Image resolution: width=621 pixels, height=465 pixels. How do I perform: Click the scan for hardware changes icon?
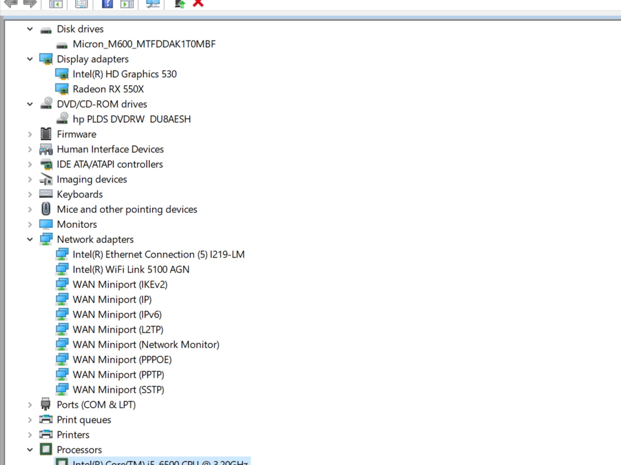(x=153, y=3)
